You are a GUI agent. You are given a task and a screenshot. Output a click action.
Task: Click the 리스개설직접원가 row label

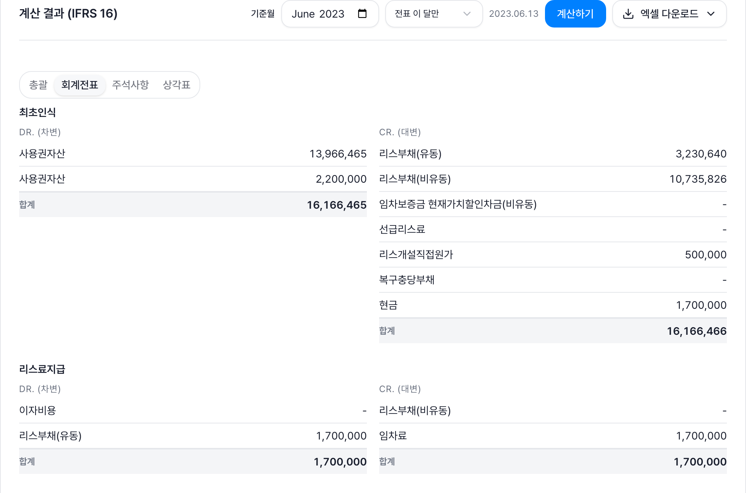[416, 255]
